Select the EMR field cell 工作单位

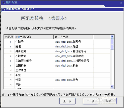click(x=34, y=70)
